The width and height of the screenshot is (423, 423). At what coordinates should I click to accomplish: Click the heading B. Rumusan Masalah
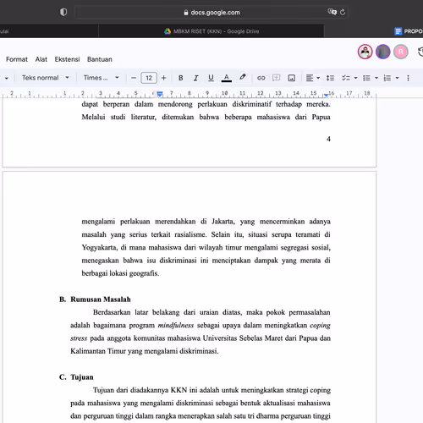95,299
